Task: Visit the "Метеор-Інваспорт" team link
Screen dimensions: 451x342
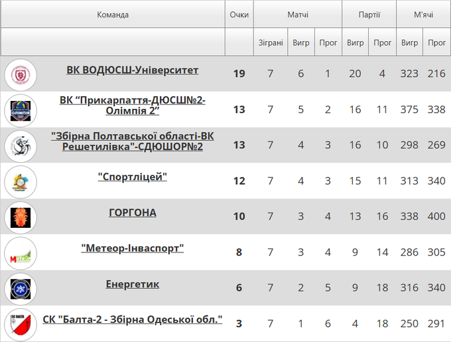Action: [x=133, y=248]
